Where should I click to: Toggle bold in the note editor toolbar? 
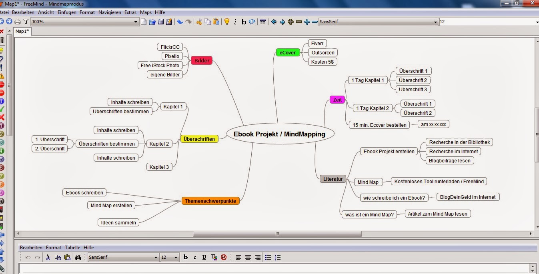(186, 257)
